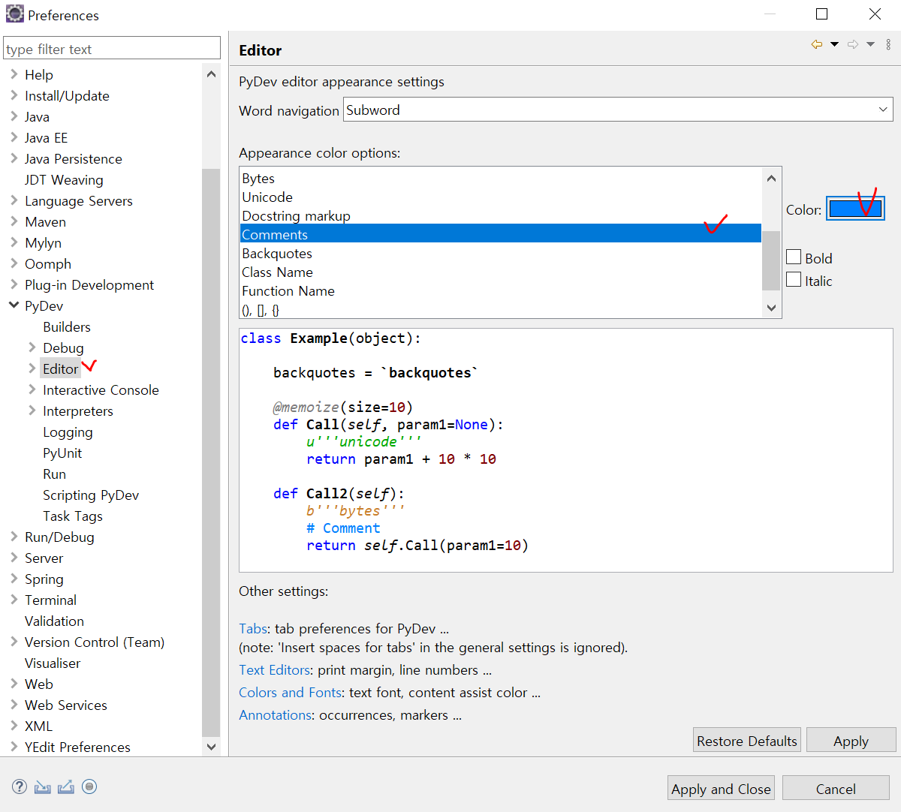The height and width of the screenshot is (812, 901).
Task: Expand the Spring tree node
Action: [14, 578]
